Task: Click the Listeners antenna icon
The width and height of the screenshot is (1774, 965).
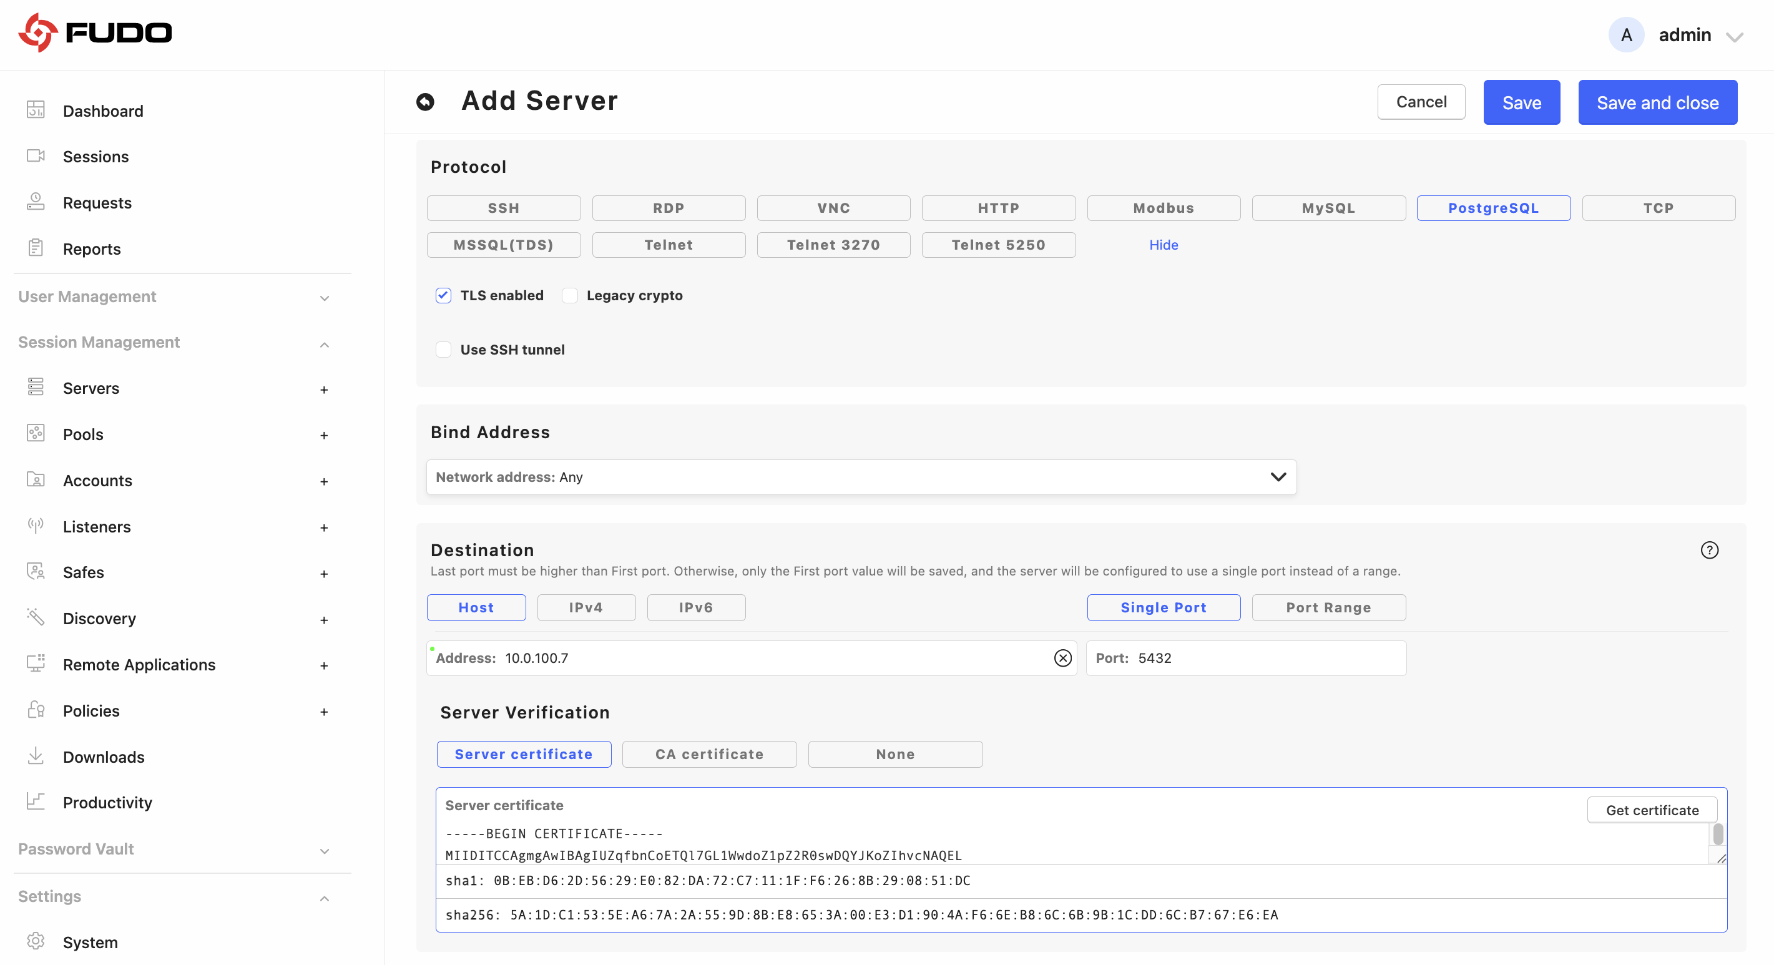Action: 36,526
